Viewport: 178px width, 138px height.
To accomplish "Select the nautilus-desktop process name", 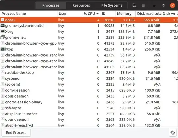I will pyautogui.click(x=19, y=72).
